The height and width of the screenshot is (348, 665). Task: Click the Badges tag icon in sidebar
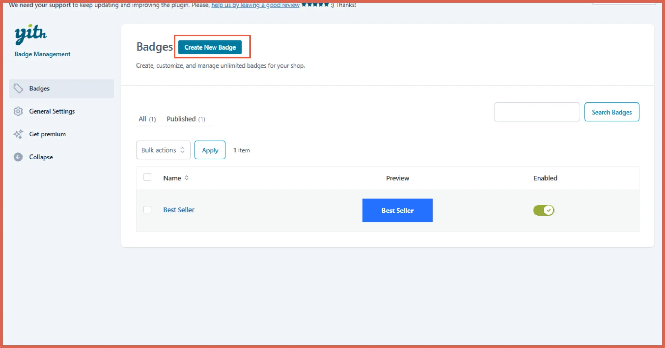[x=18, y=89]
